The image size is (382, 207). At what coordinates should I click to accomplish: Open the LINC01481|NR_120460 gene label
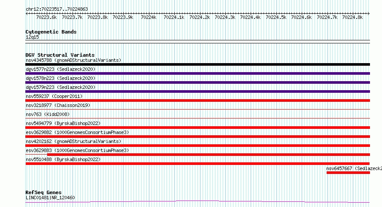[x=50, y=198]
